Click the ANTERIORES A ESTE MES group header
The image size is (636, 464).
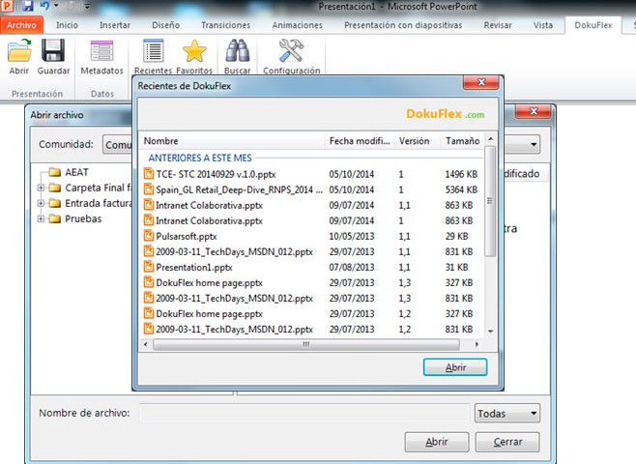tap(200, 158)
